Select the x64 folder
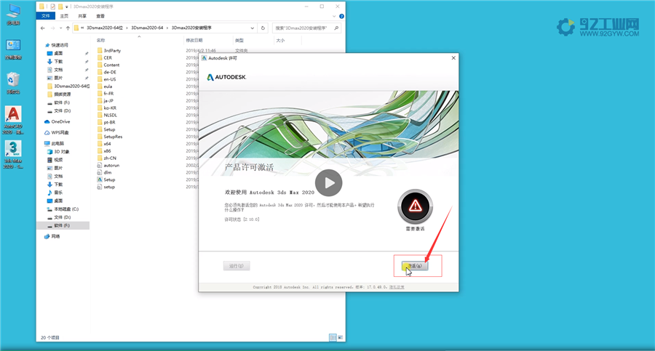This screenshot has height=351, width=655. click(104, 144)
